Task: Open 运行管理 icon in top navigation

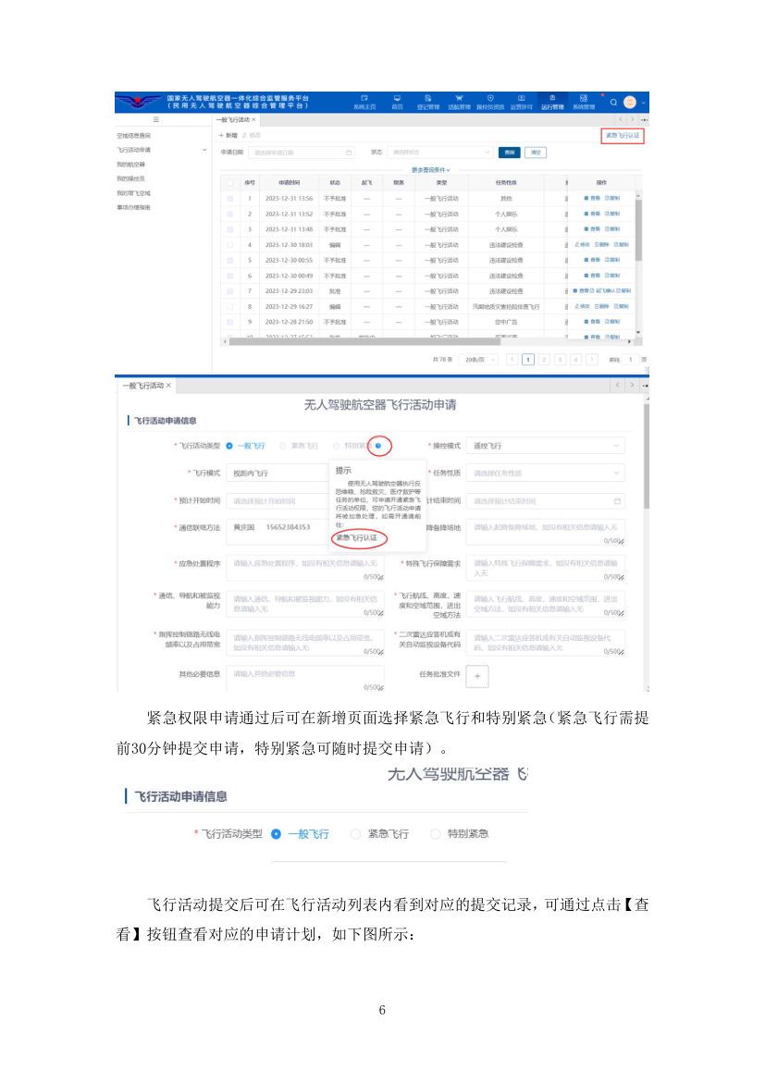Action: point(552,99)
